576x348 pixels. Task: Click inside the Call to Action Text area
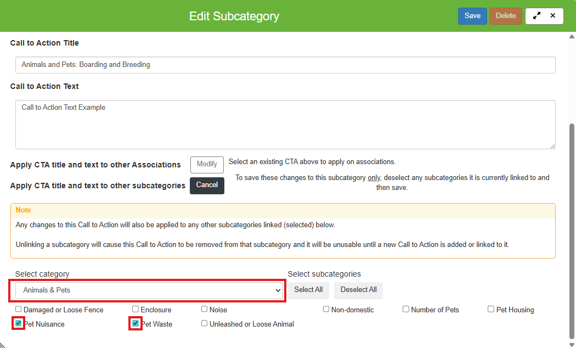(x=285, y=124)
